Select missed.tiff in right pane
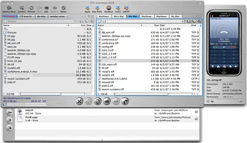Image resolution: width=247 pixels, height=143 pixels. (148, 82)
